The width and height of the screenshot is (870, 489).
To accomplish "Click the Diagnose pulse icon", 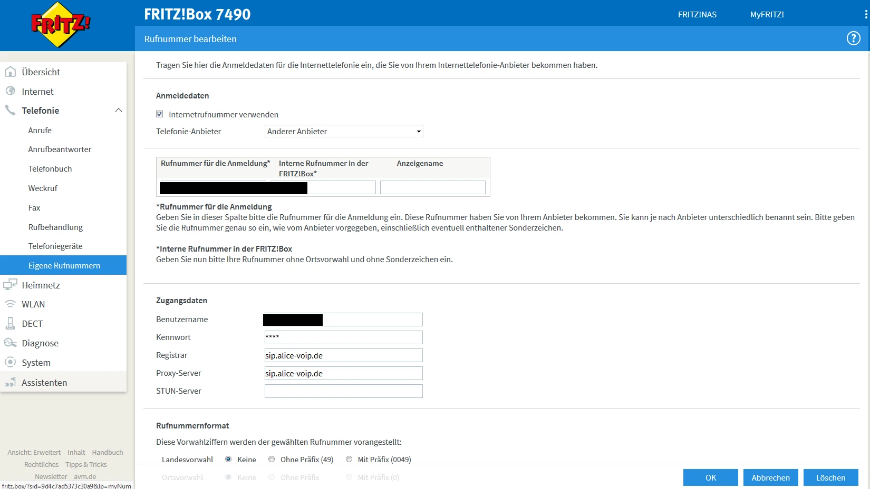I will 10,343.
